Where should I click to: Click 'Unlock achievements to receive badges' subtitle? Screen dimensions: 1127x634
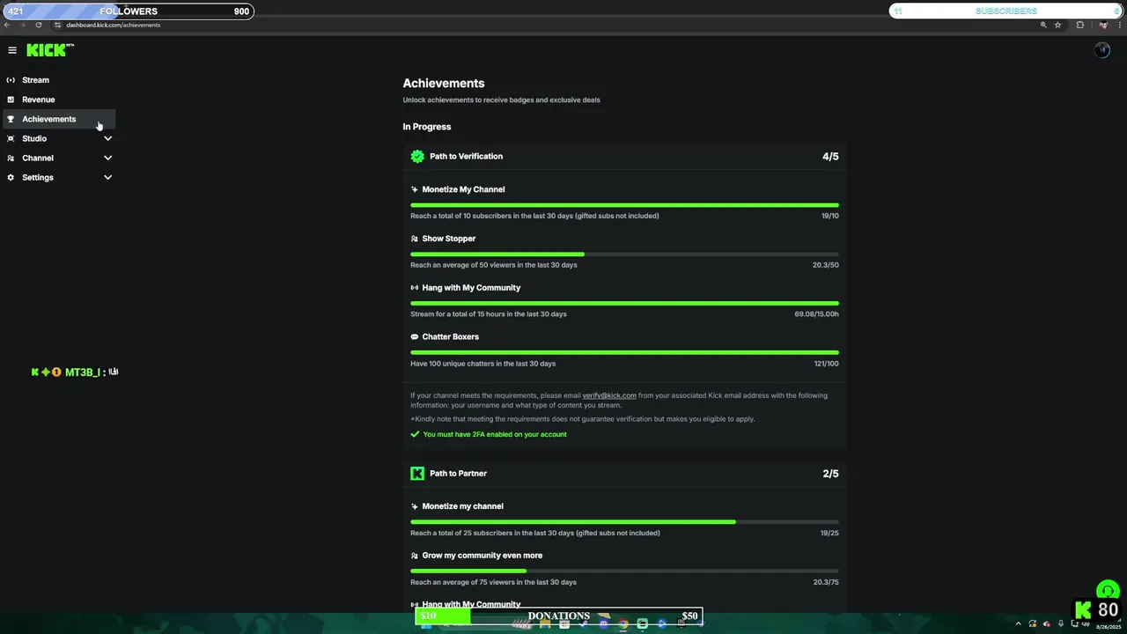(502, 100)
